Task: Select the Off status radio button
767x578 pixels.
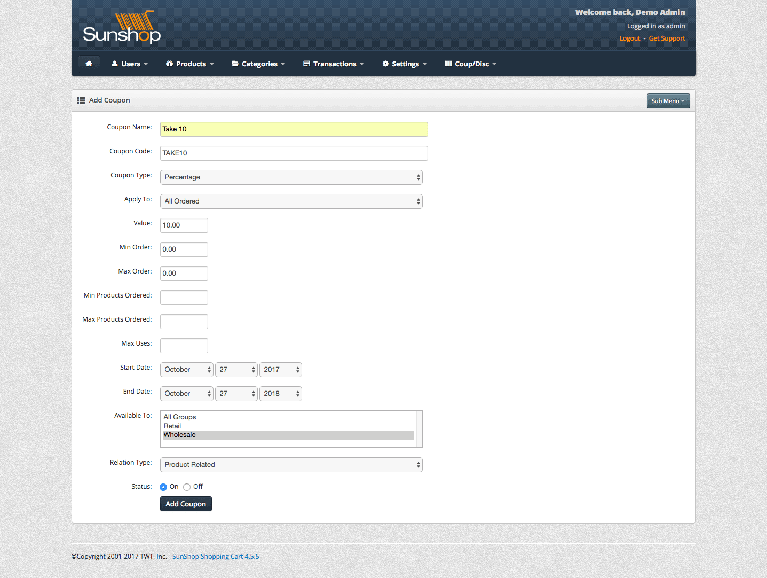Action: coord(187,487)
